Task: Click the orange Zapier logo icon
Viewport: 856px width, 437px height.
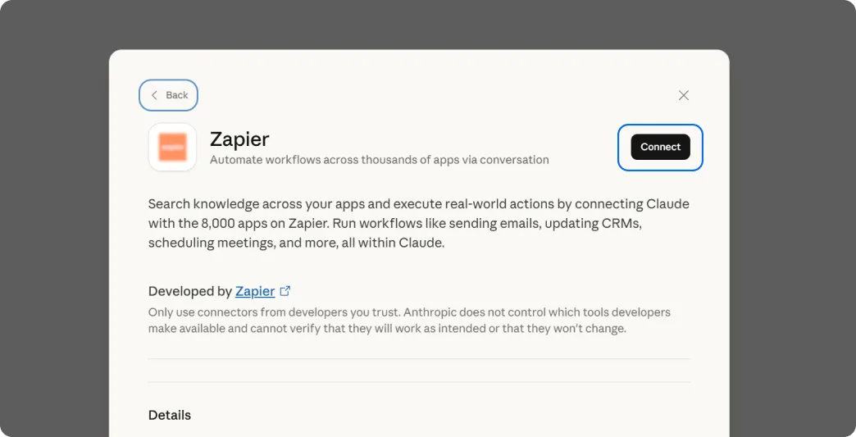Action: click(x=172, y=148)
